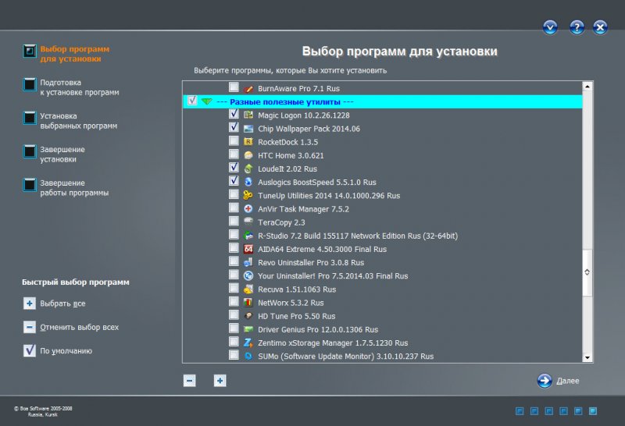
Task: Enable AnVir Task Manager 7.5.2 checkbox
Action: pyautogui.click(x=234, y=208)
